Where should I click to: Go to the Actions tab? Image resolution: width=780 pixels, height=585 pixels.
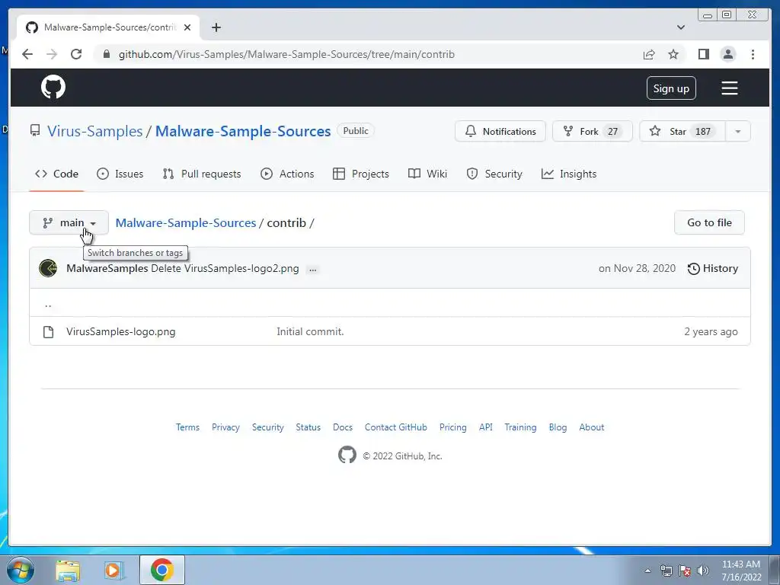[x=287, y=174]
